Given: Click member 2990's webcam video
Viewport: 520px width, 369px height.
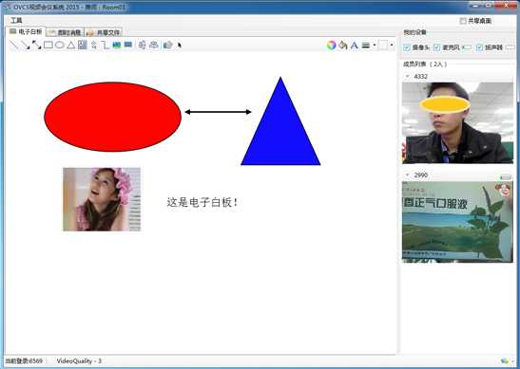Looking at the screenshot, I should click(x=457, y=222).
